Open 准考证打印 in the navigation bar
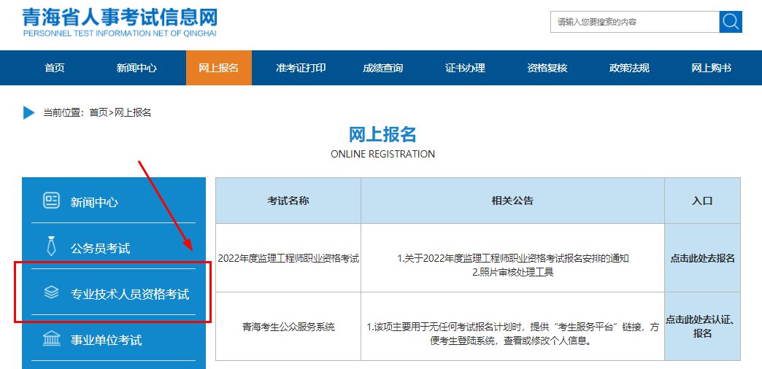This screenshot has height=369, width=762. tap(301, 68)
